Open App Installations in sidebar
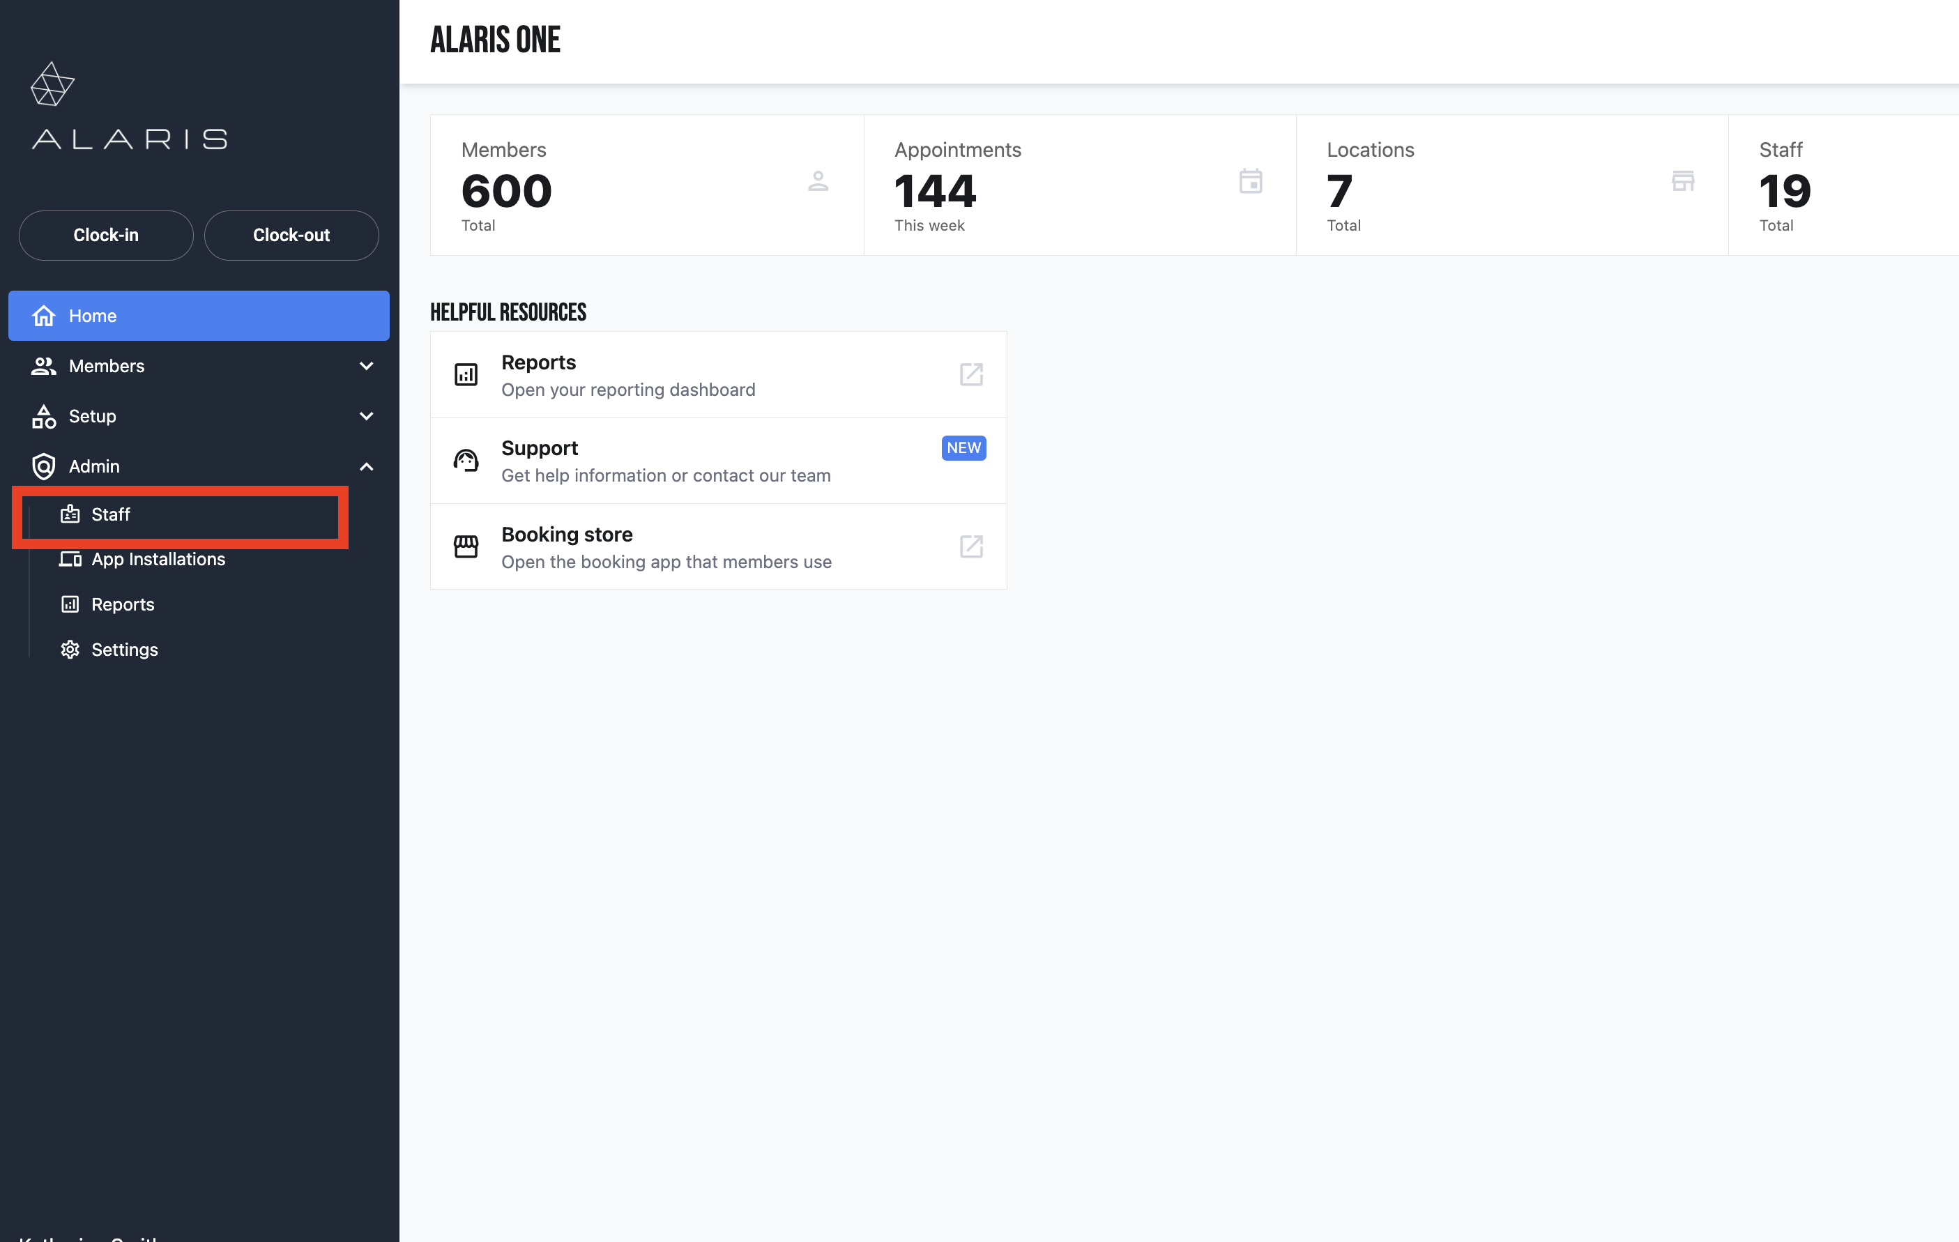 coord(158,559)
